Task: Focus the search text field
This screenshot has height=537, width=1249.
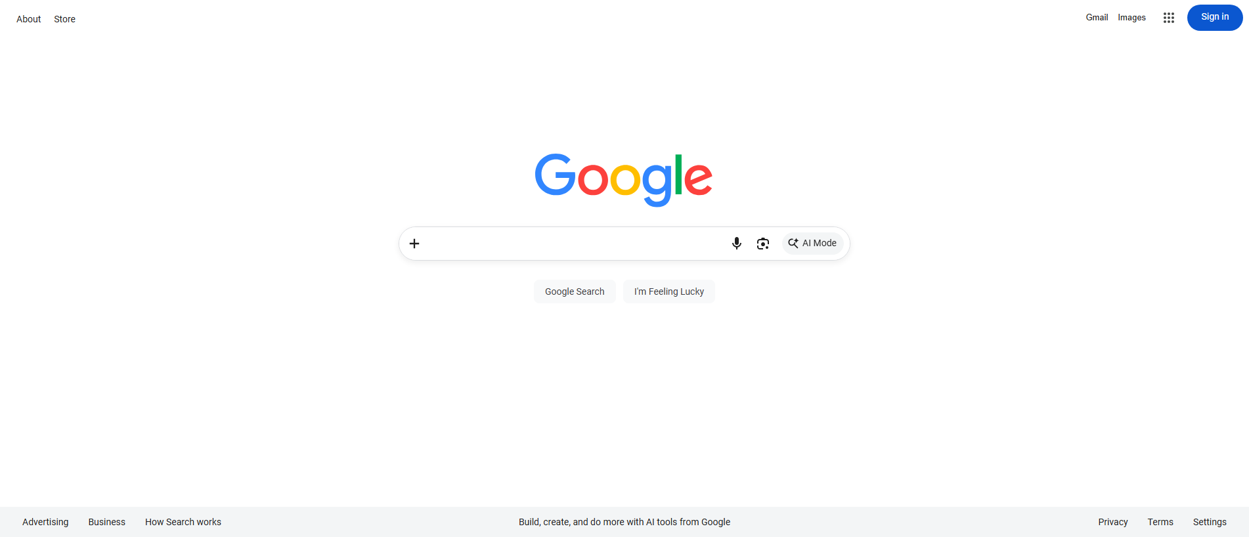Action: (x=575, y=244)
